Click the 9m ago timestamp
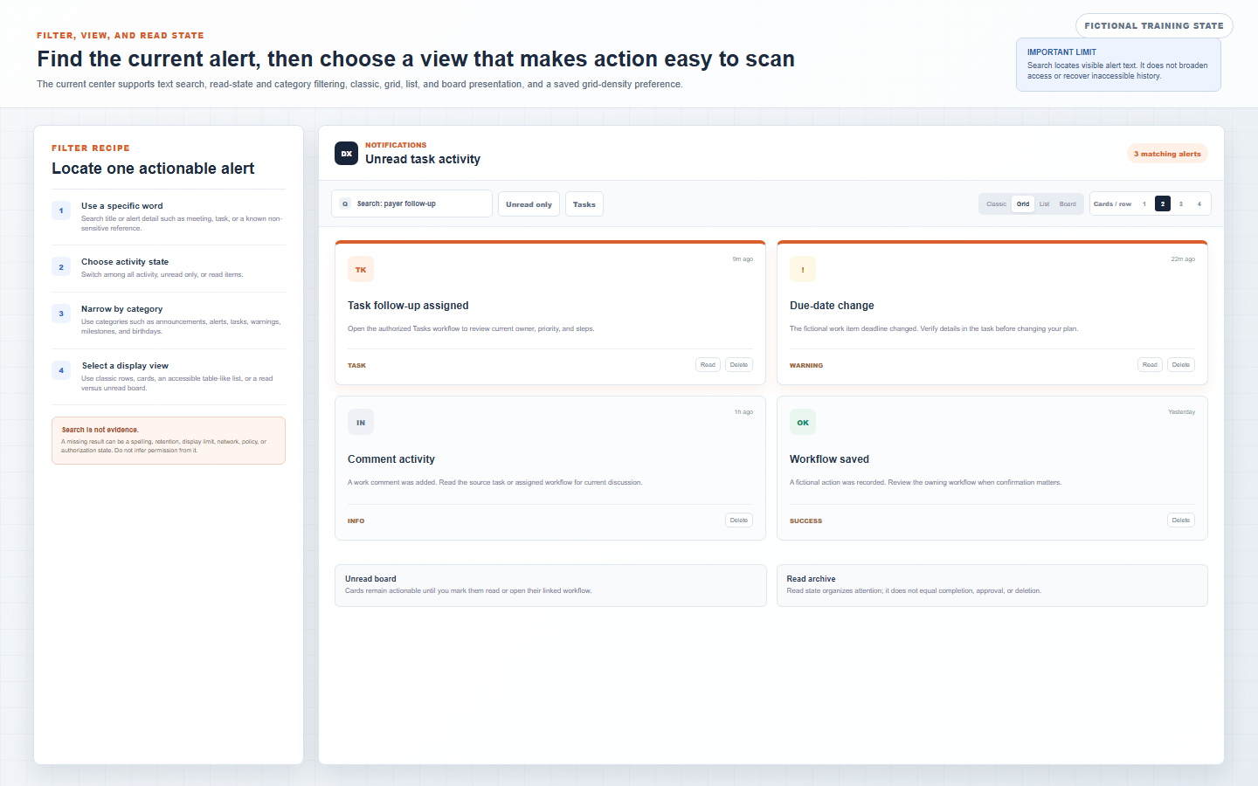This screenshot has height=786, width=1258. (x=743, y=259)
